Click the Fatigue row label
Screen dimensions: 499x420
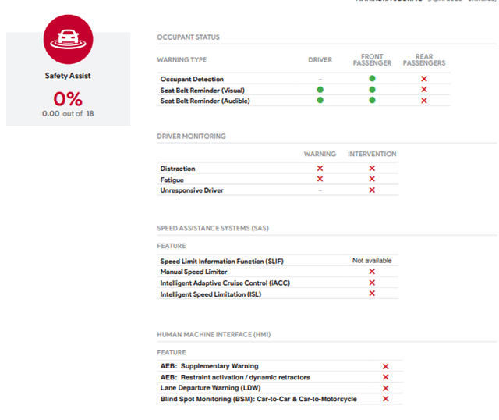(x=172, y=180)
